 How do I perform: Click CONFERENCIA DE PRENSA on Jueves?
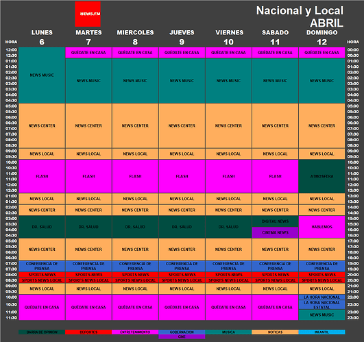(x=182, y=266)
